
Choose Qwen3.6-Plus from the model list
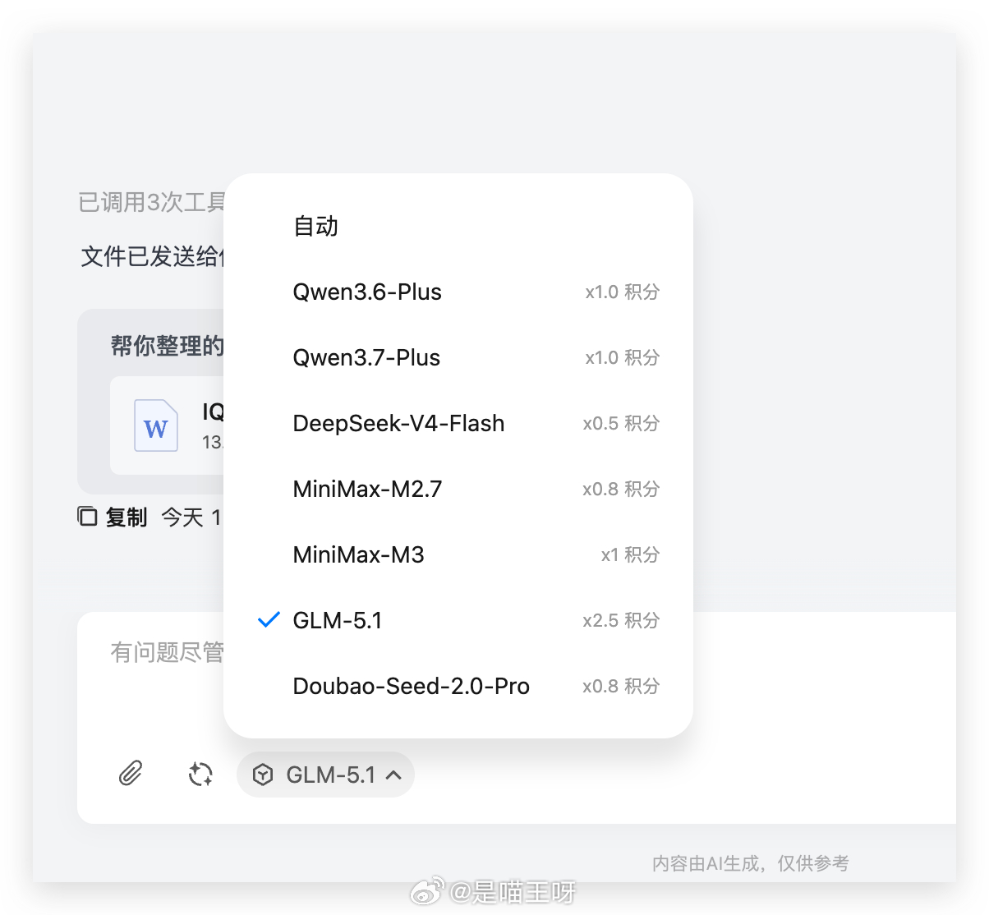tap(458, 292)
